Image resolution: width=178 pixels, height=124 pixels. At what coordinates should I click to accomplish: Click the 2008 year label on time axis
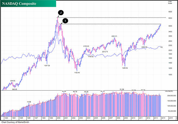point(118,118)
